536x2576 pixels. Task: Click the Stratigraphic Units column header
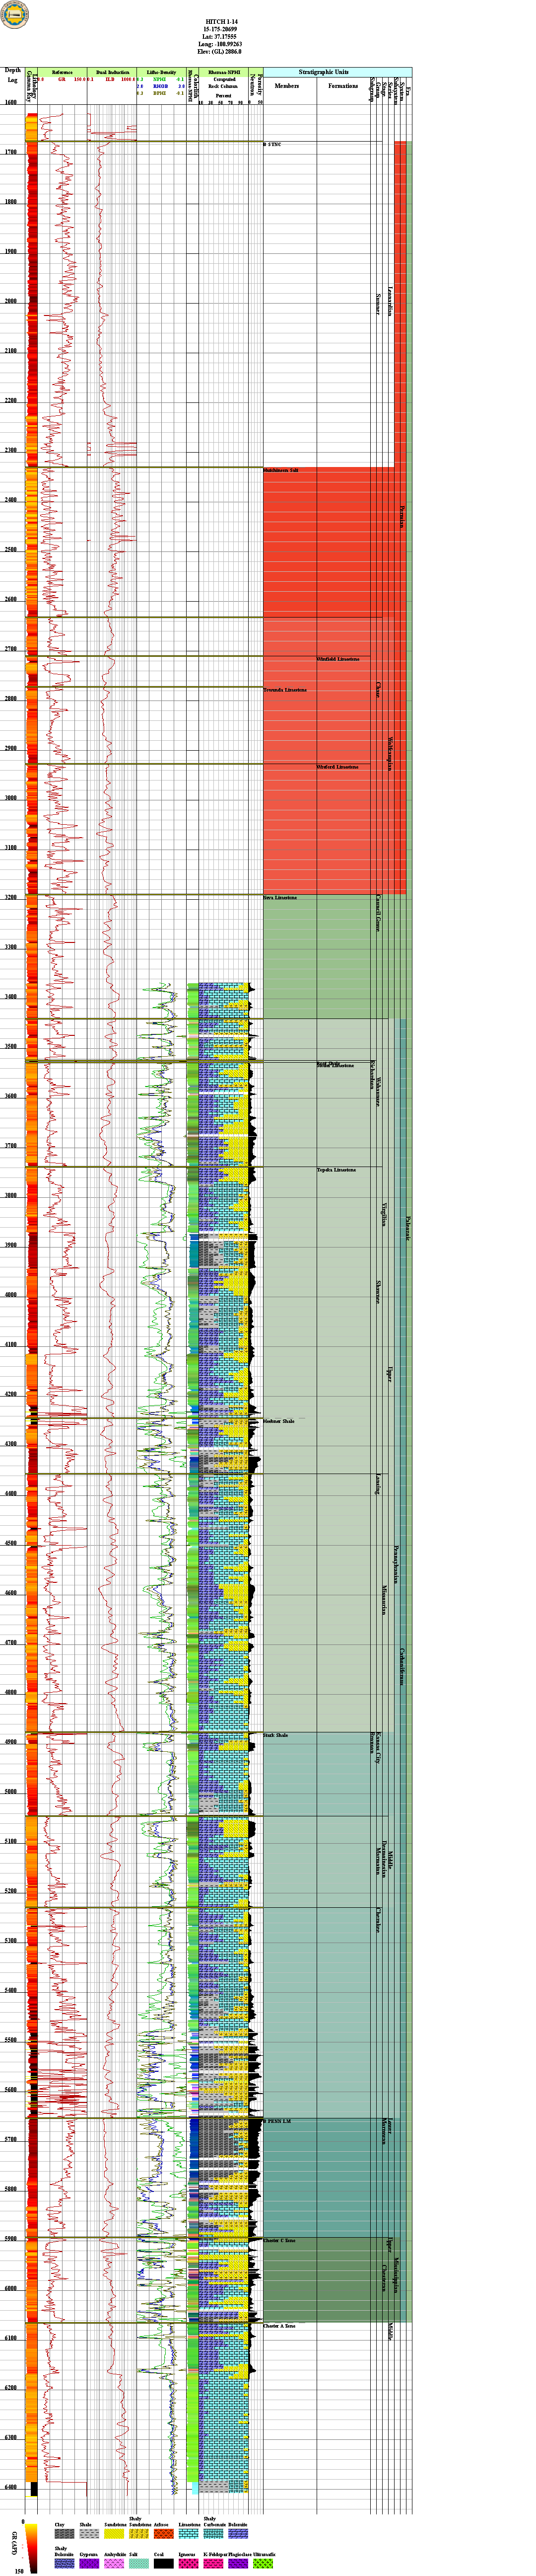324,72
